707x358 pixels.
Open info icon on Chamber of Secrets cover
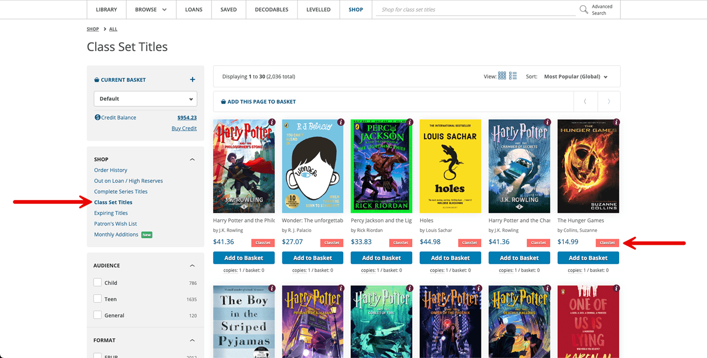point(547,122)
